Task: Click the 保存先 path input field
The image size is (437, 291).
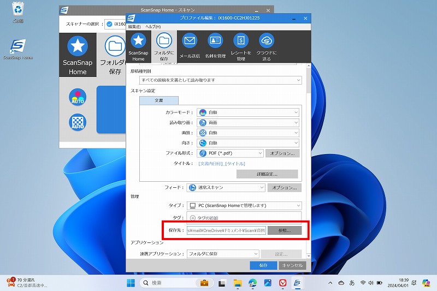Action: point(226,230)
